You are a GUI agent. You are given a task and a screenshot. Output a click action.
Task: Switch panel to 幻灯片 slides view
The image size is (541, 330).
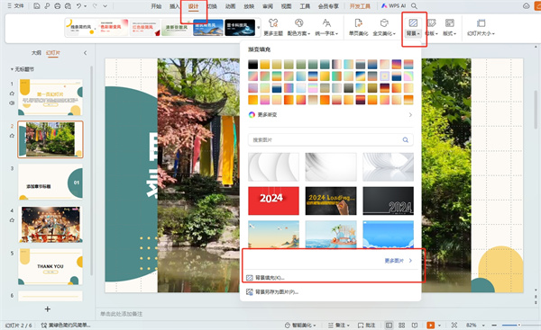click(x=53, y=53)
